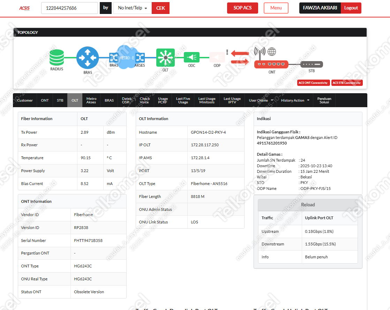Click the gray STB device icon
The image size is (390, 310).
312,64
